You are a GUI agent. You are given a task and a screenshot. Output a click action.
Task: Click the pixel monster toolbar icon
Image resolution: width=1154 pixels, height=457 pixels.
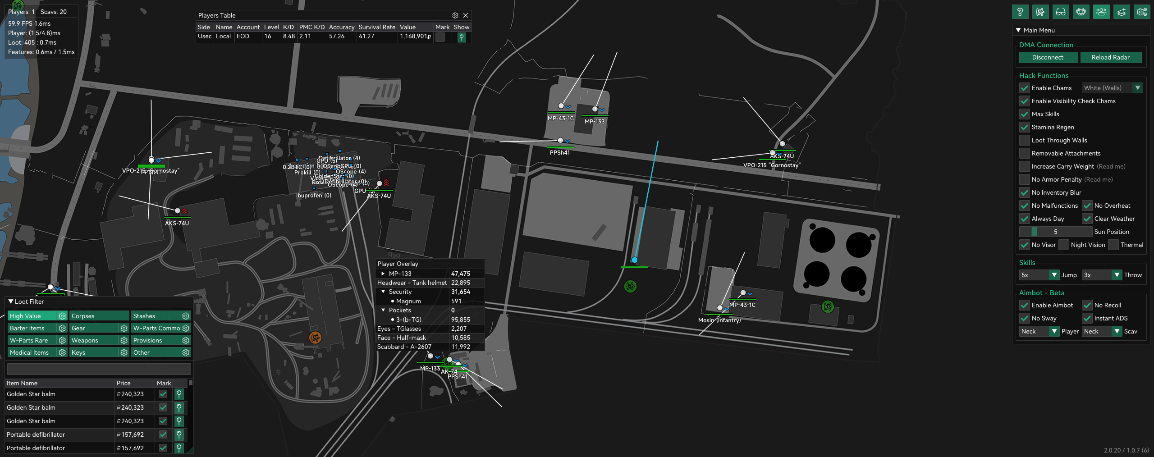tap(1081, 12)
